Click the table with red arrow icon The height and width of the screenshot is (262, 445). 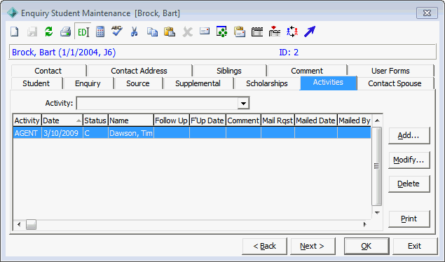(275, 32)
